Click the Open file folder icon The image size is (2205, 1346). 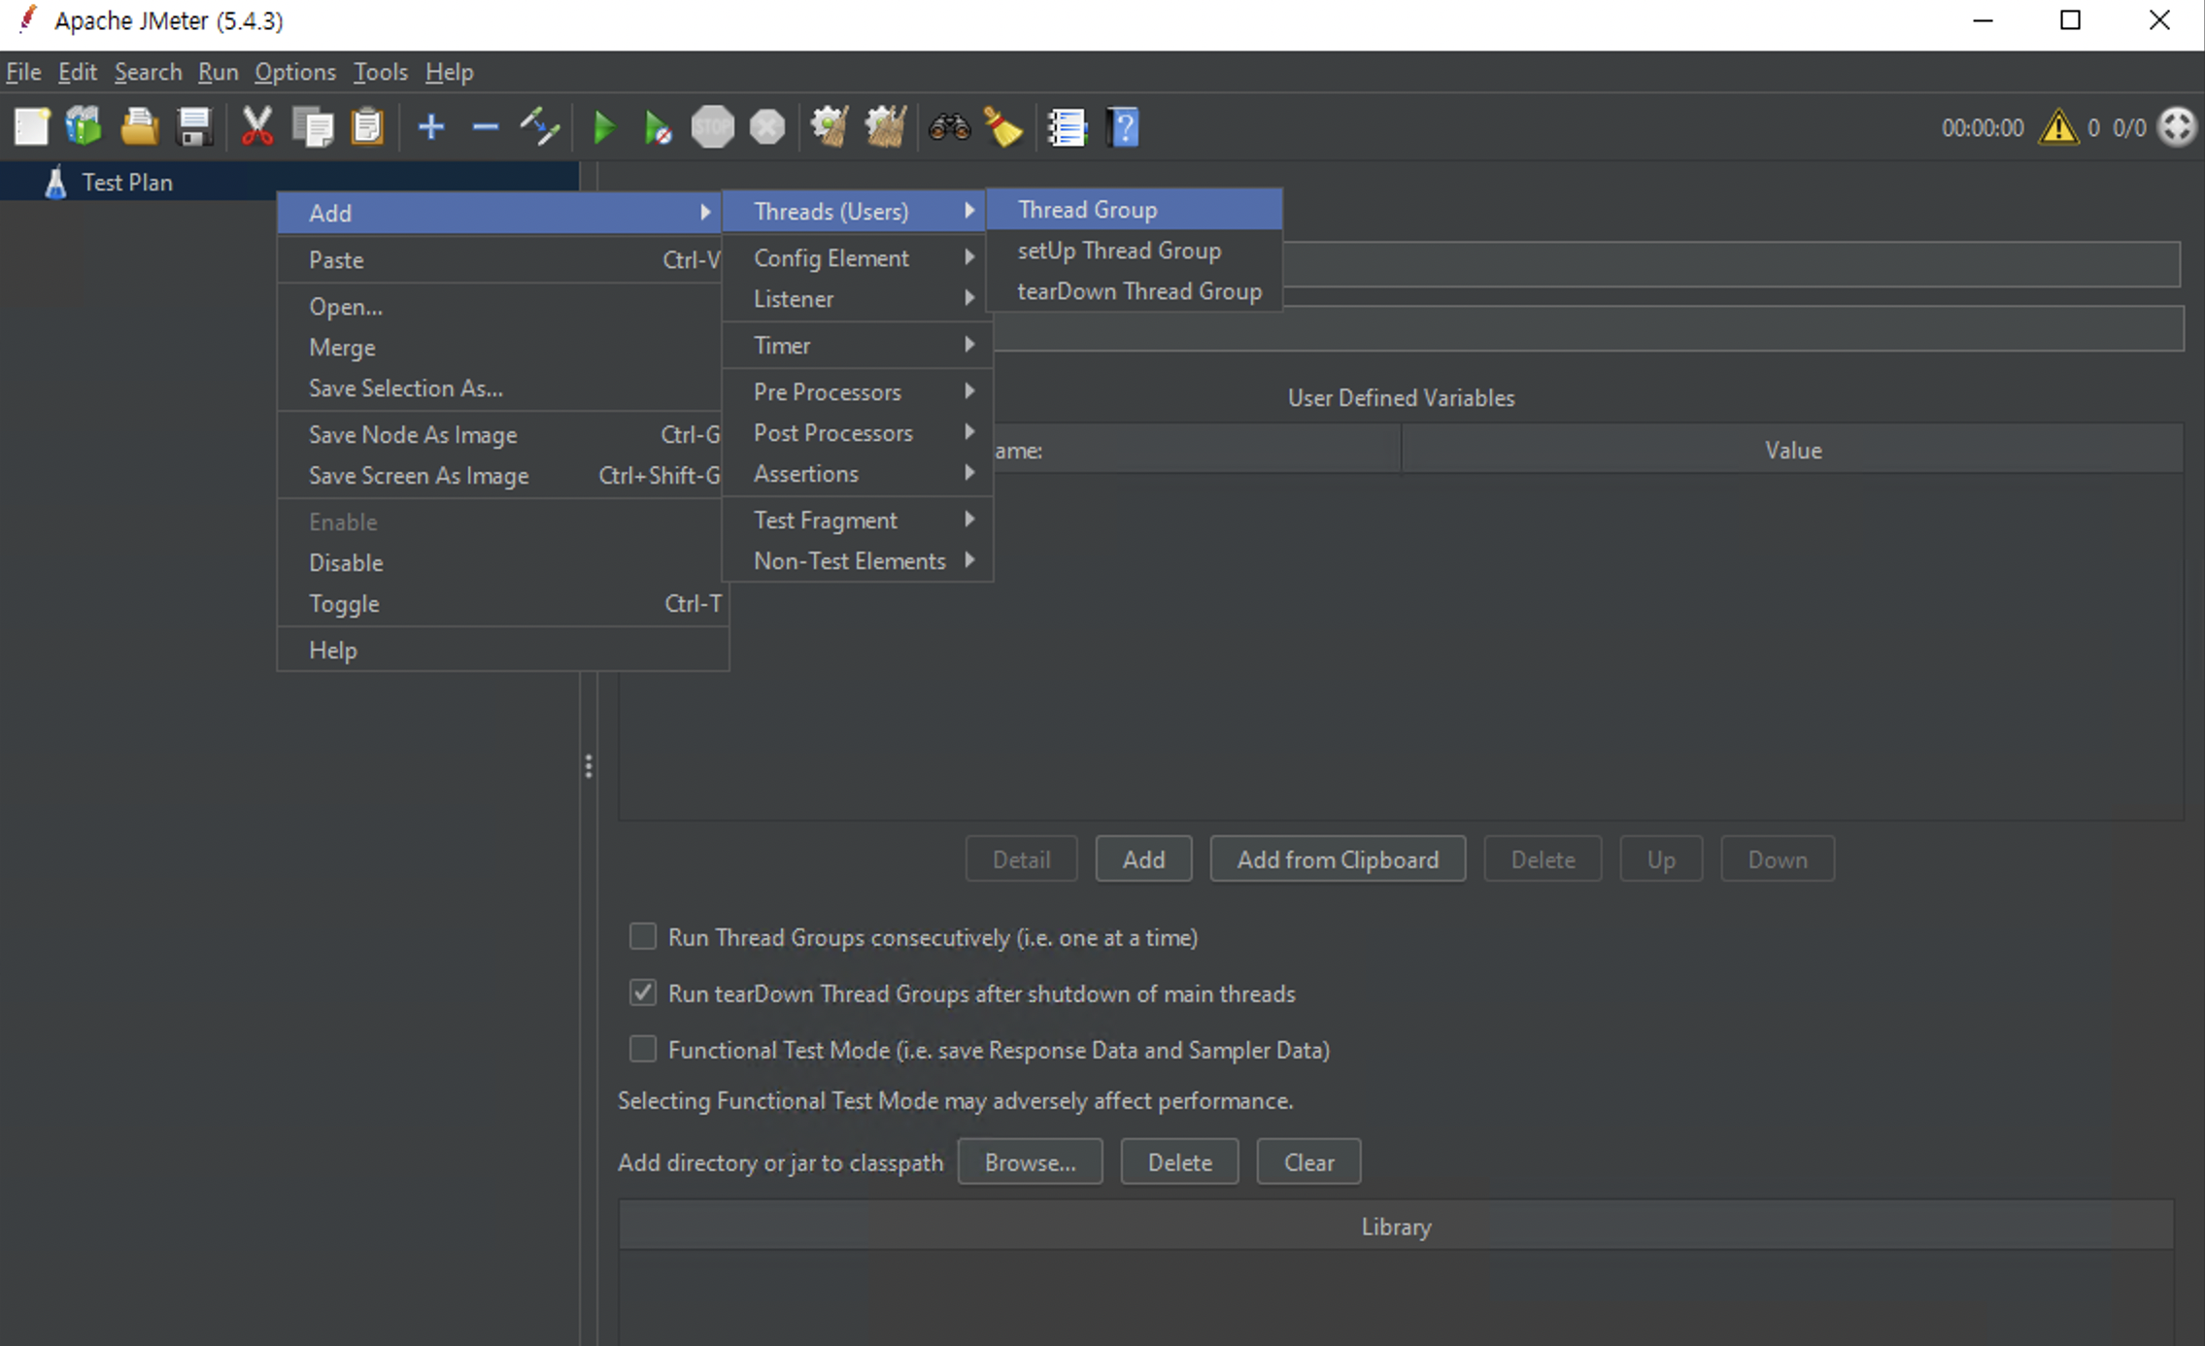click(x=140, y=127)
